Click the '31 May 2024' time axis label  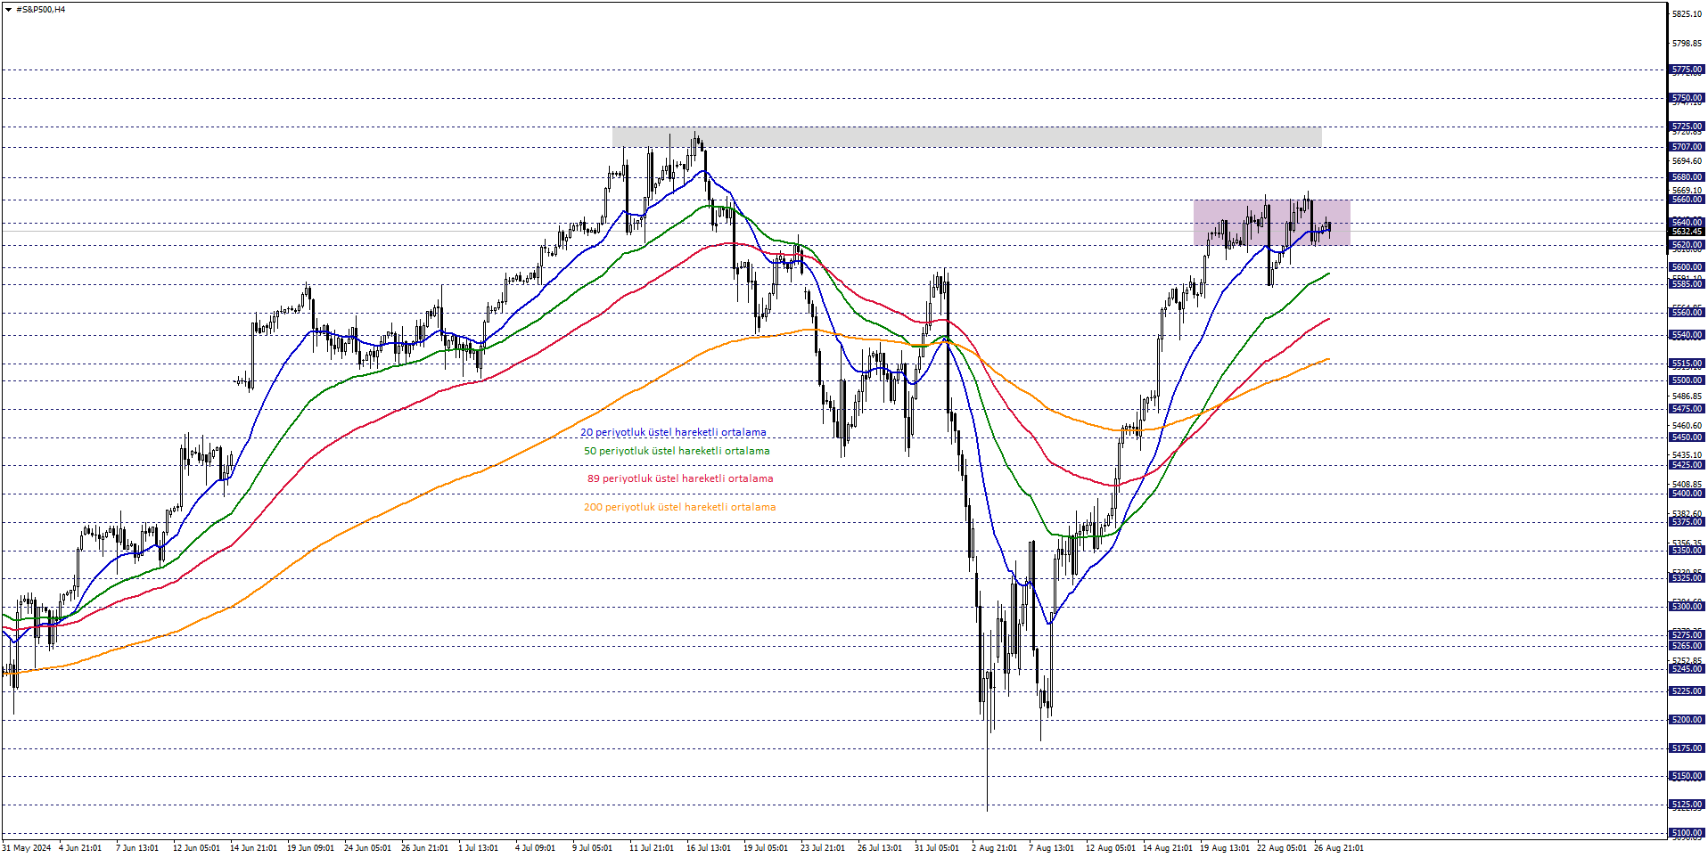click(x=27, y=848)
